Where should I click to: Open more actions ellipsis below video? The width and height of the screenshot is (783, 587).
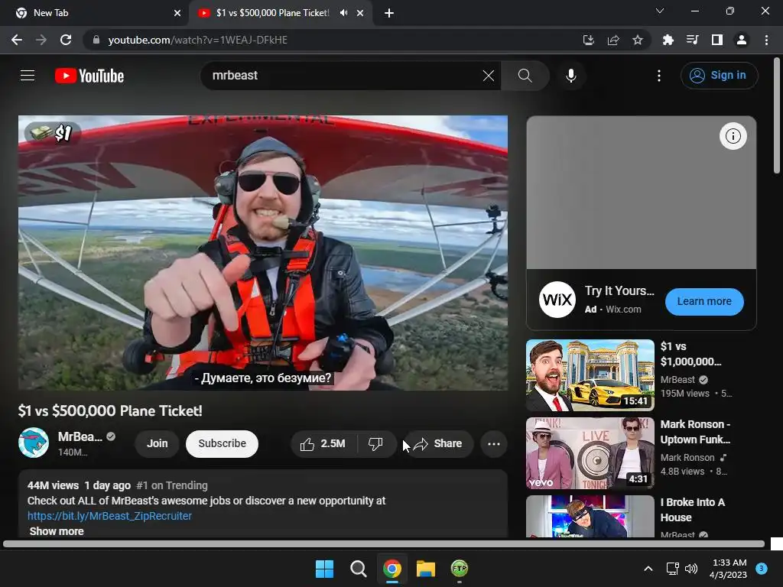[x=494, y=444]
